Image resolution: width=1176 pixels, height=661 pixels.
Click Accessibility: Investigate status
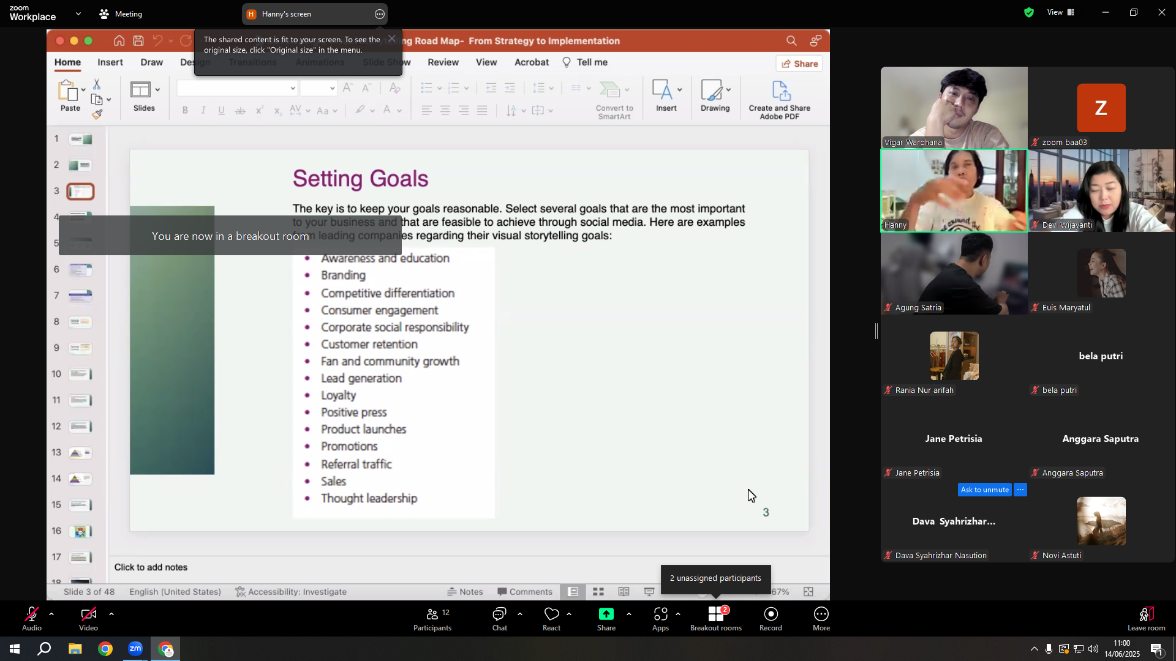click(x=291, y=592)
